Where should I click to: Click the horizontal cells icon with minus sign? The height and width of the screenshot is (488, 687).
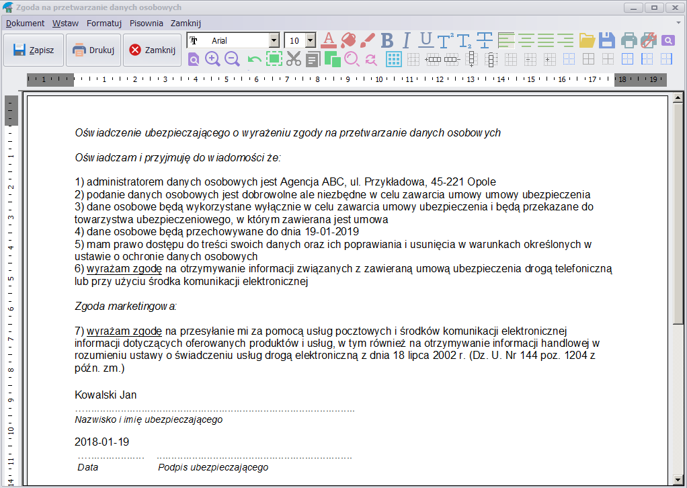pos(452,59)
